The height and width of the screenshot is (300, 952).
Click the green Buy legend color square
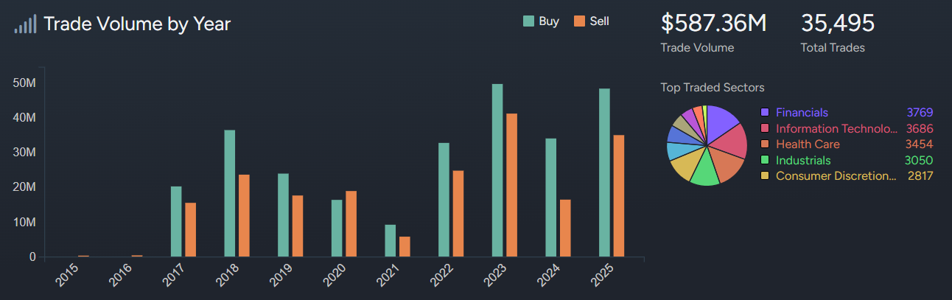(x=528, y=21)
